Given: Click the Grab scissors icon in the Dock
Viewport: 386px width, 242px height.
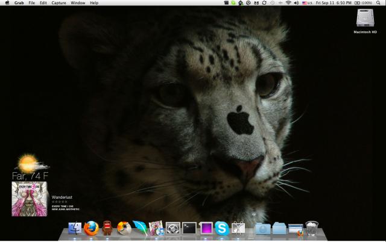Looking at the screenshot, I should 238,228.
